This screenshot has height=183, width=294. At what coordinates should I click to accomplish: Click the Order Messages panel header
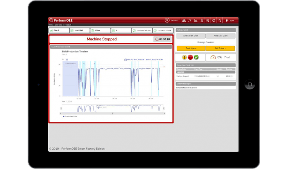point(206,84)
